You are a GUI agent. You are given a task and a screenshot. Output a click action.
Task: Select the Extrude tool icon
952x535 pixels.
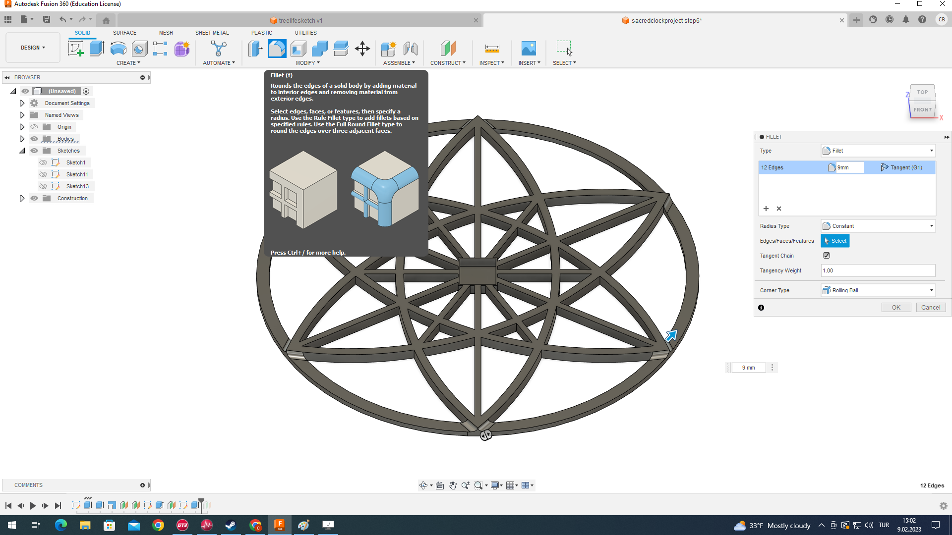click(x=97, y=49)
